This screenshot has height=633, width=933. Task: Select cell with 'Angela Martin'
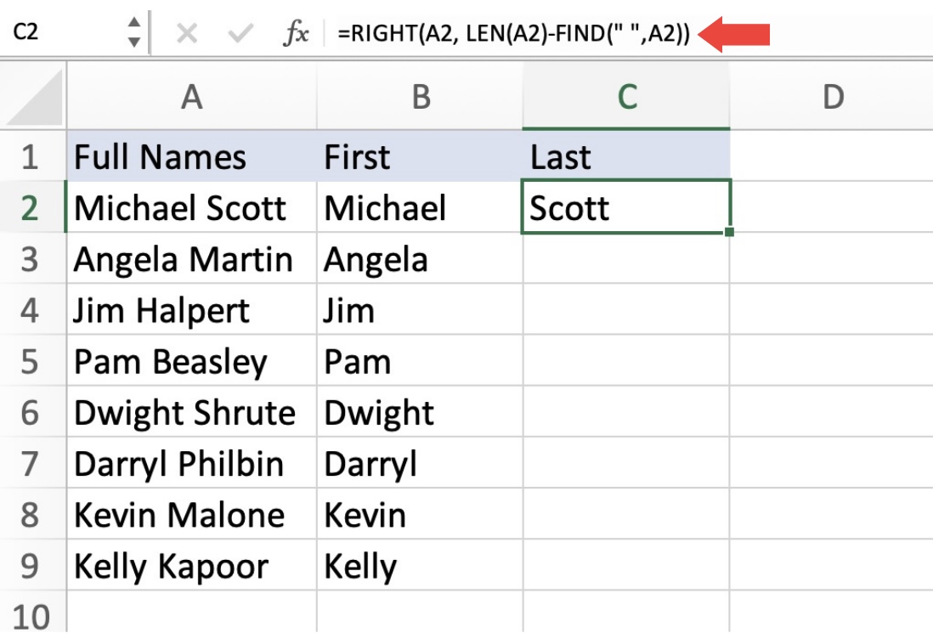[x=192, y=259]
